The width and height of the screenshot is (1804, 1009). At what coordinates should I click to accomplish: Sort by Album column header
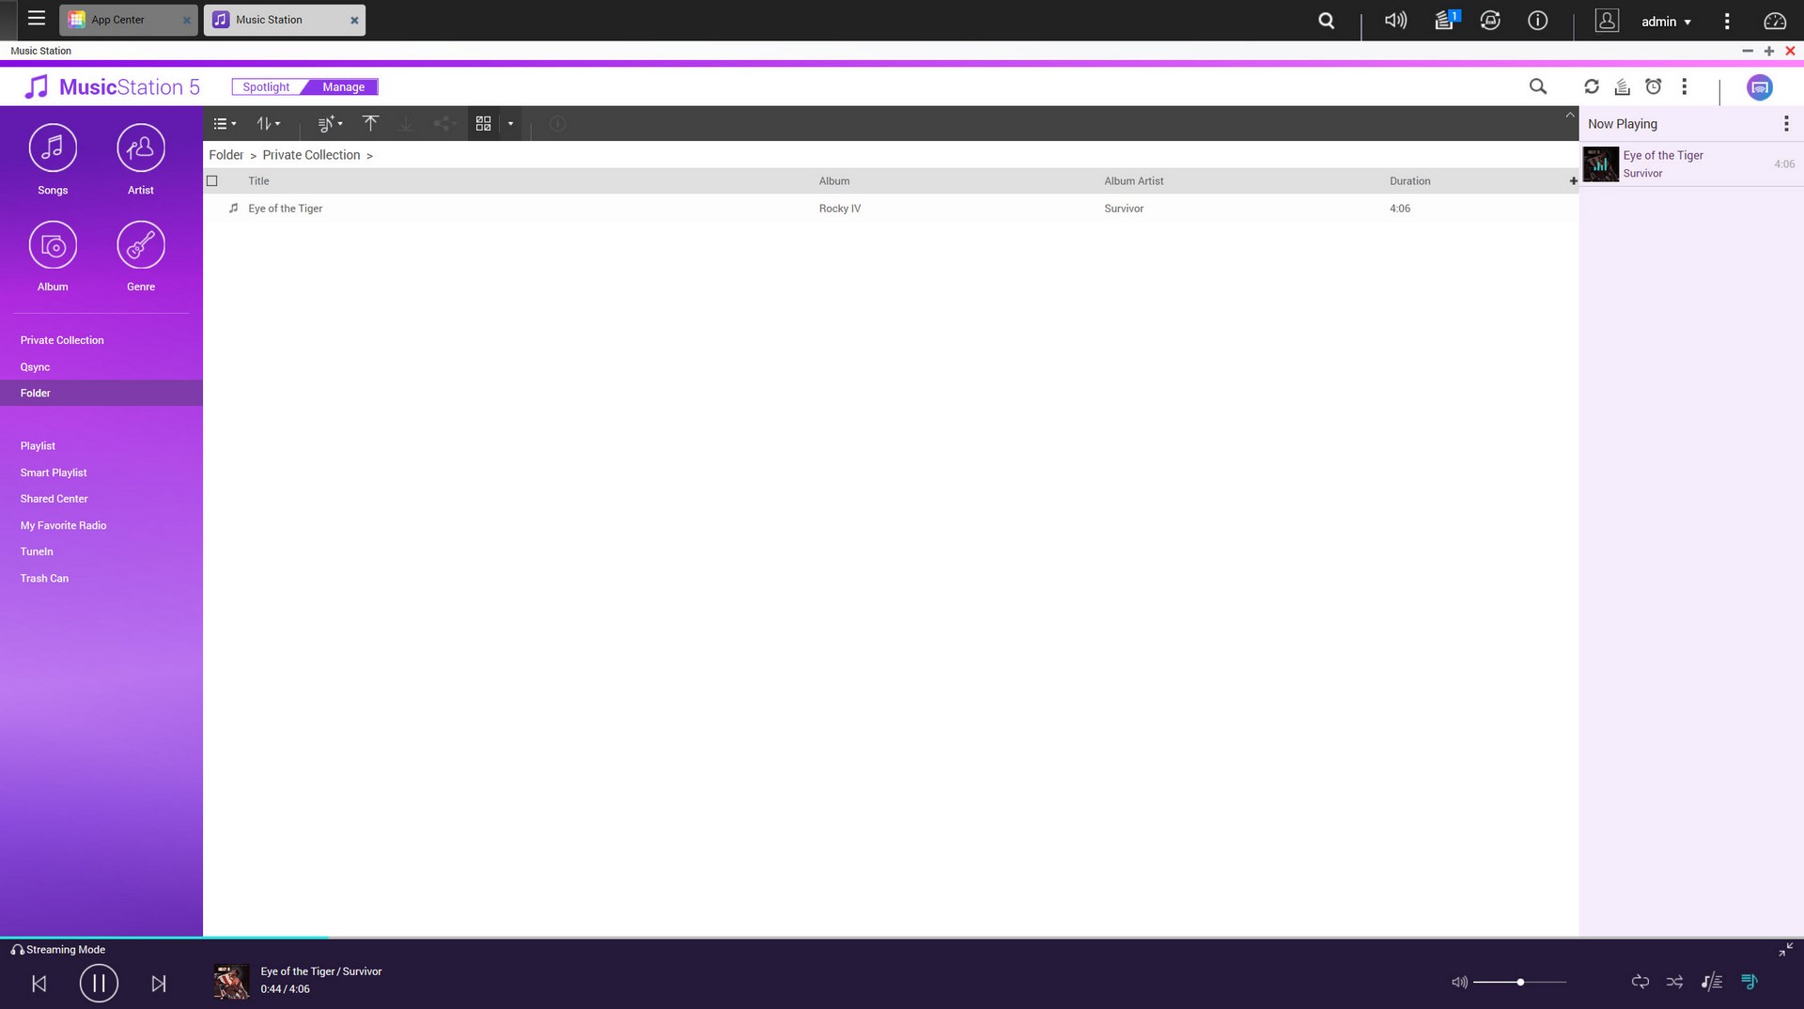tap(833, 181)
